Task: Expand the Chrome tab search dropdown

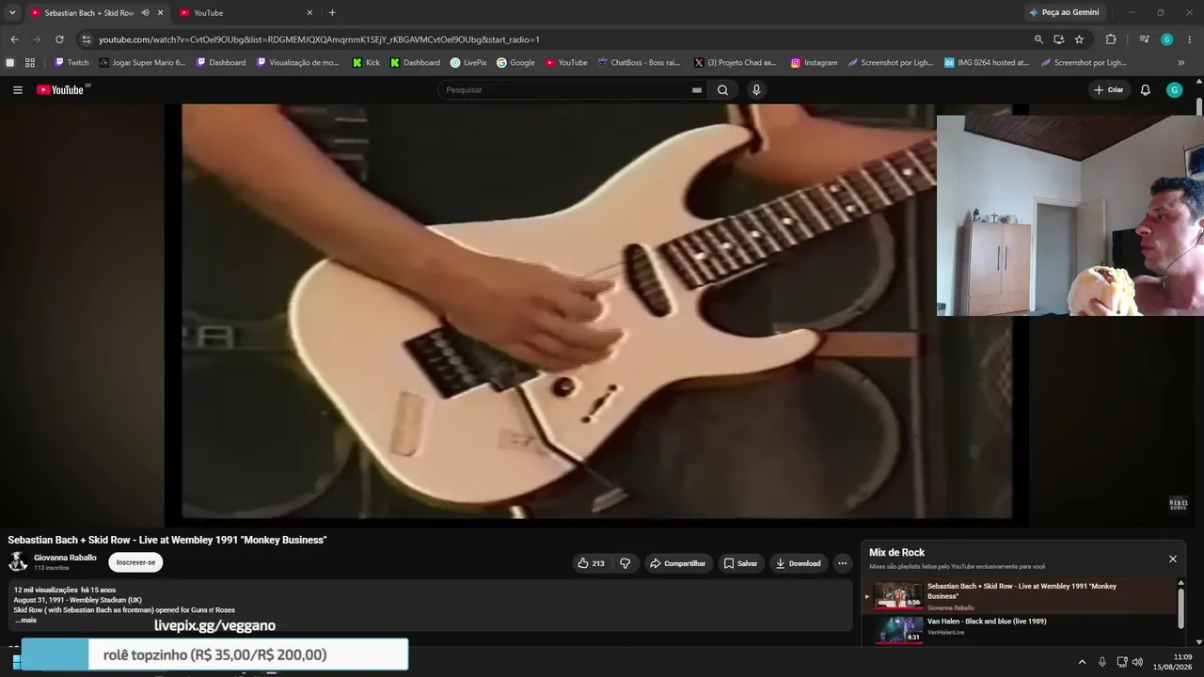Action: (12, 13)
